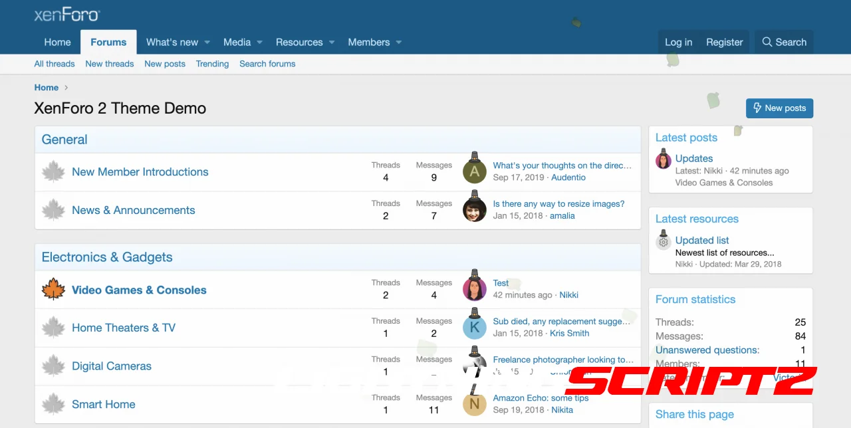Click the XenForo logo in the header

point(67,15)
